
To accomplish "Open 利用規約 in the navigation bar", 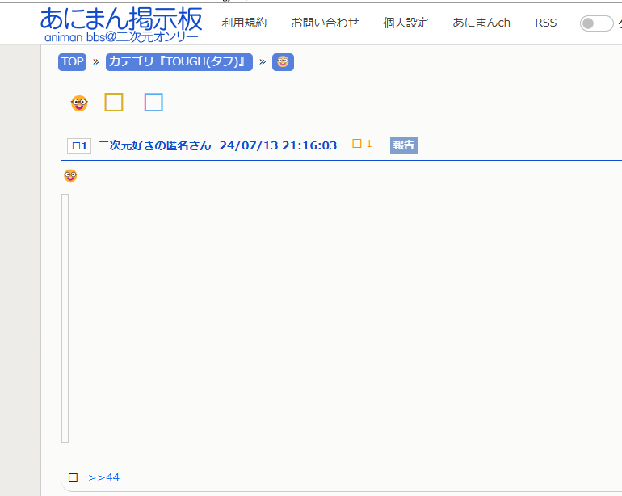I will pos(244,23).
